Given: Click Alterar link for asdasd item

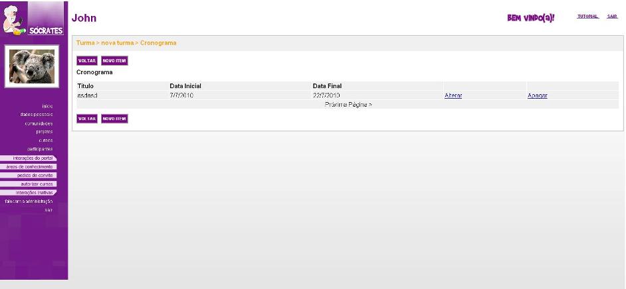Looking at the screenshot, I should tap(453, 96).
